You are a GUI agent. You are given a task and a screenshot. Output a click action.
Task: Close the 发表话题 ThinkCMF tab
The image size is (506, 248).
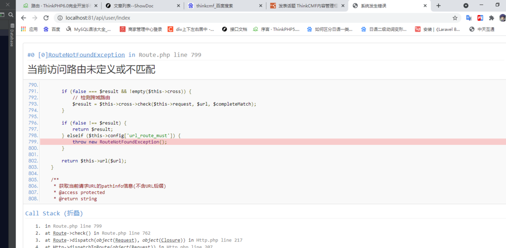pyautogui.click(x=343, y=6)
